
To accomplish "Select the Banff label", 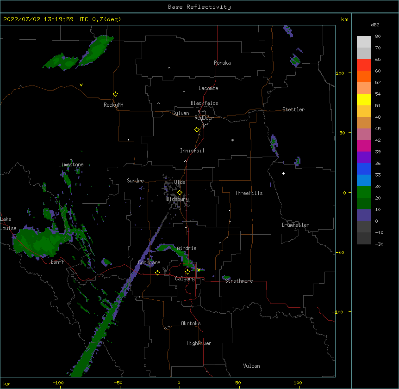I will point(57,262).
